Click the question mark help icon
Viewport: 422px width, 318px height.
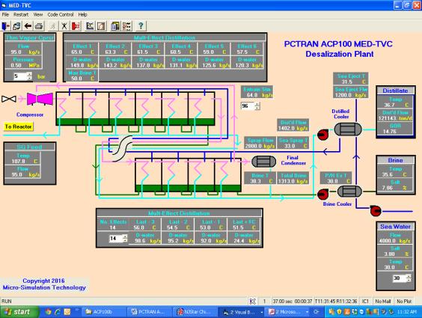coord(141,26)
